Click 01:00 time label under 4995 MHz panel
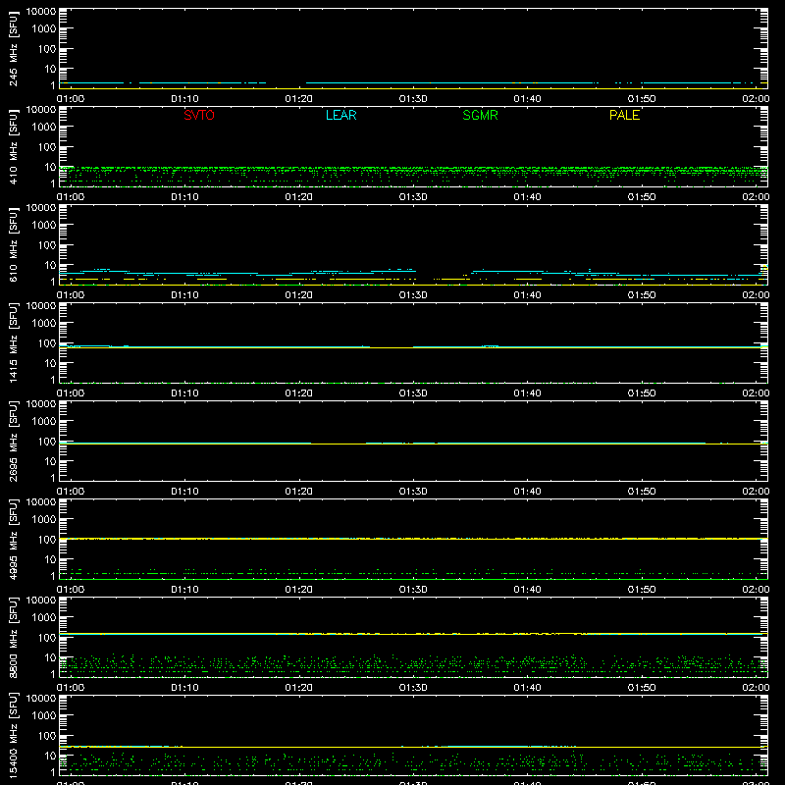This screenshot has height=785, width=785. [x=71, y=590]
